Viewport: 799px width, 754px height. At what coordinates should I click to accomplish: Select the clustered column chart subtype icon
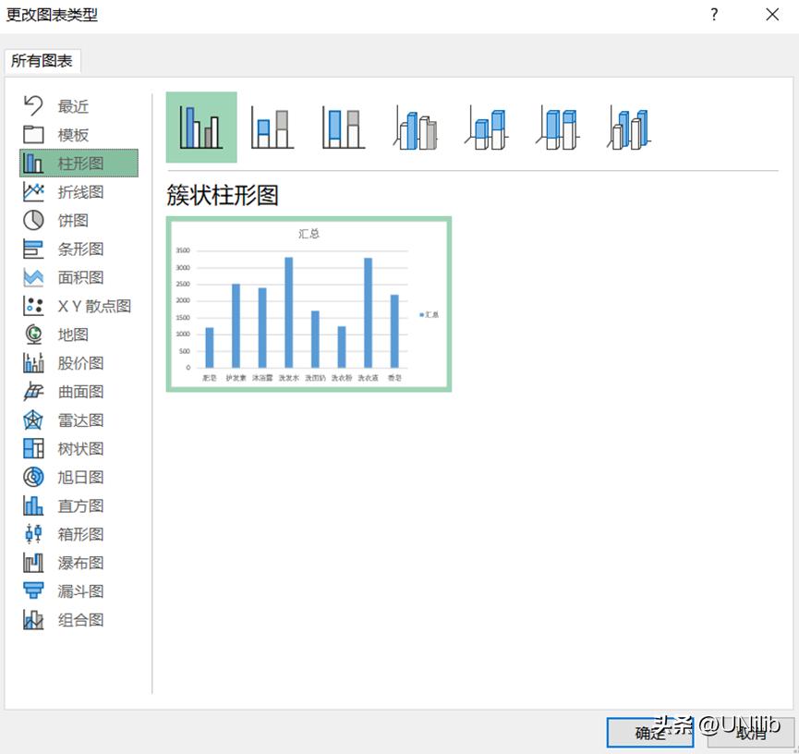[x=201, y=128]
